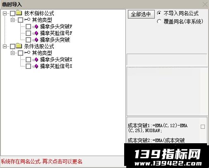
Task: Click the yellow folder icon beside 技术指标公式
Action: tap(19, 13)
